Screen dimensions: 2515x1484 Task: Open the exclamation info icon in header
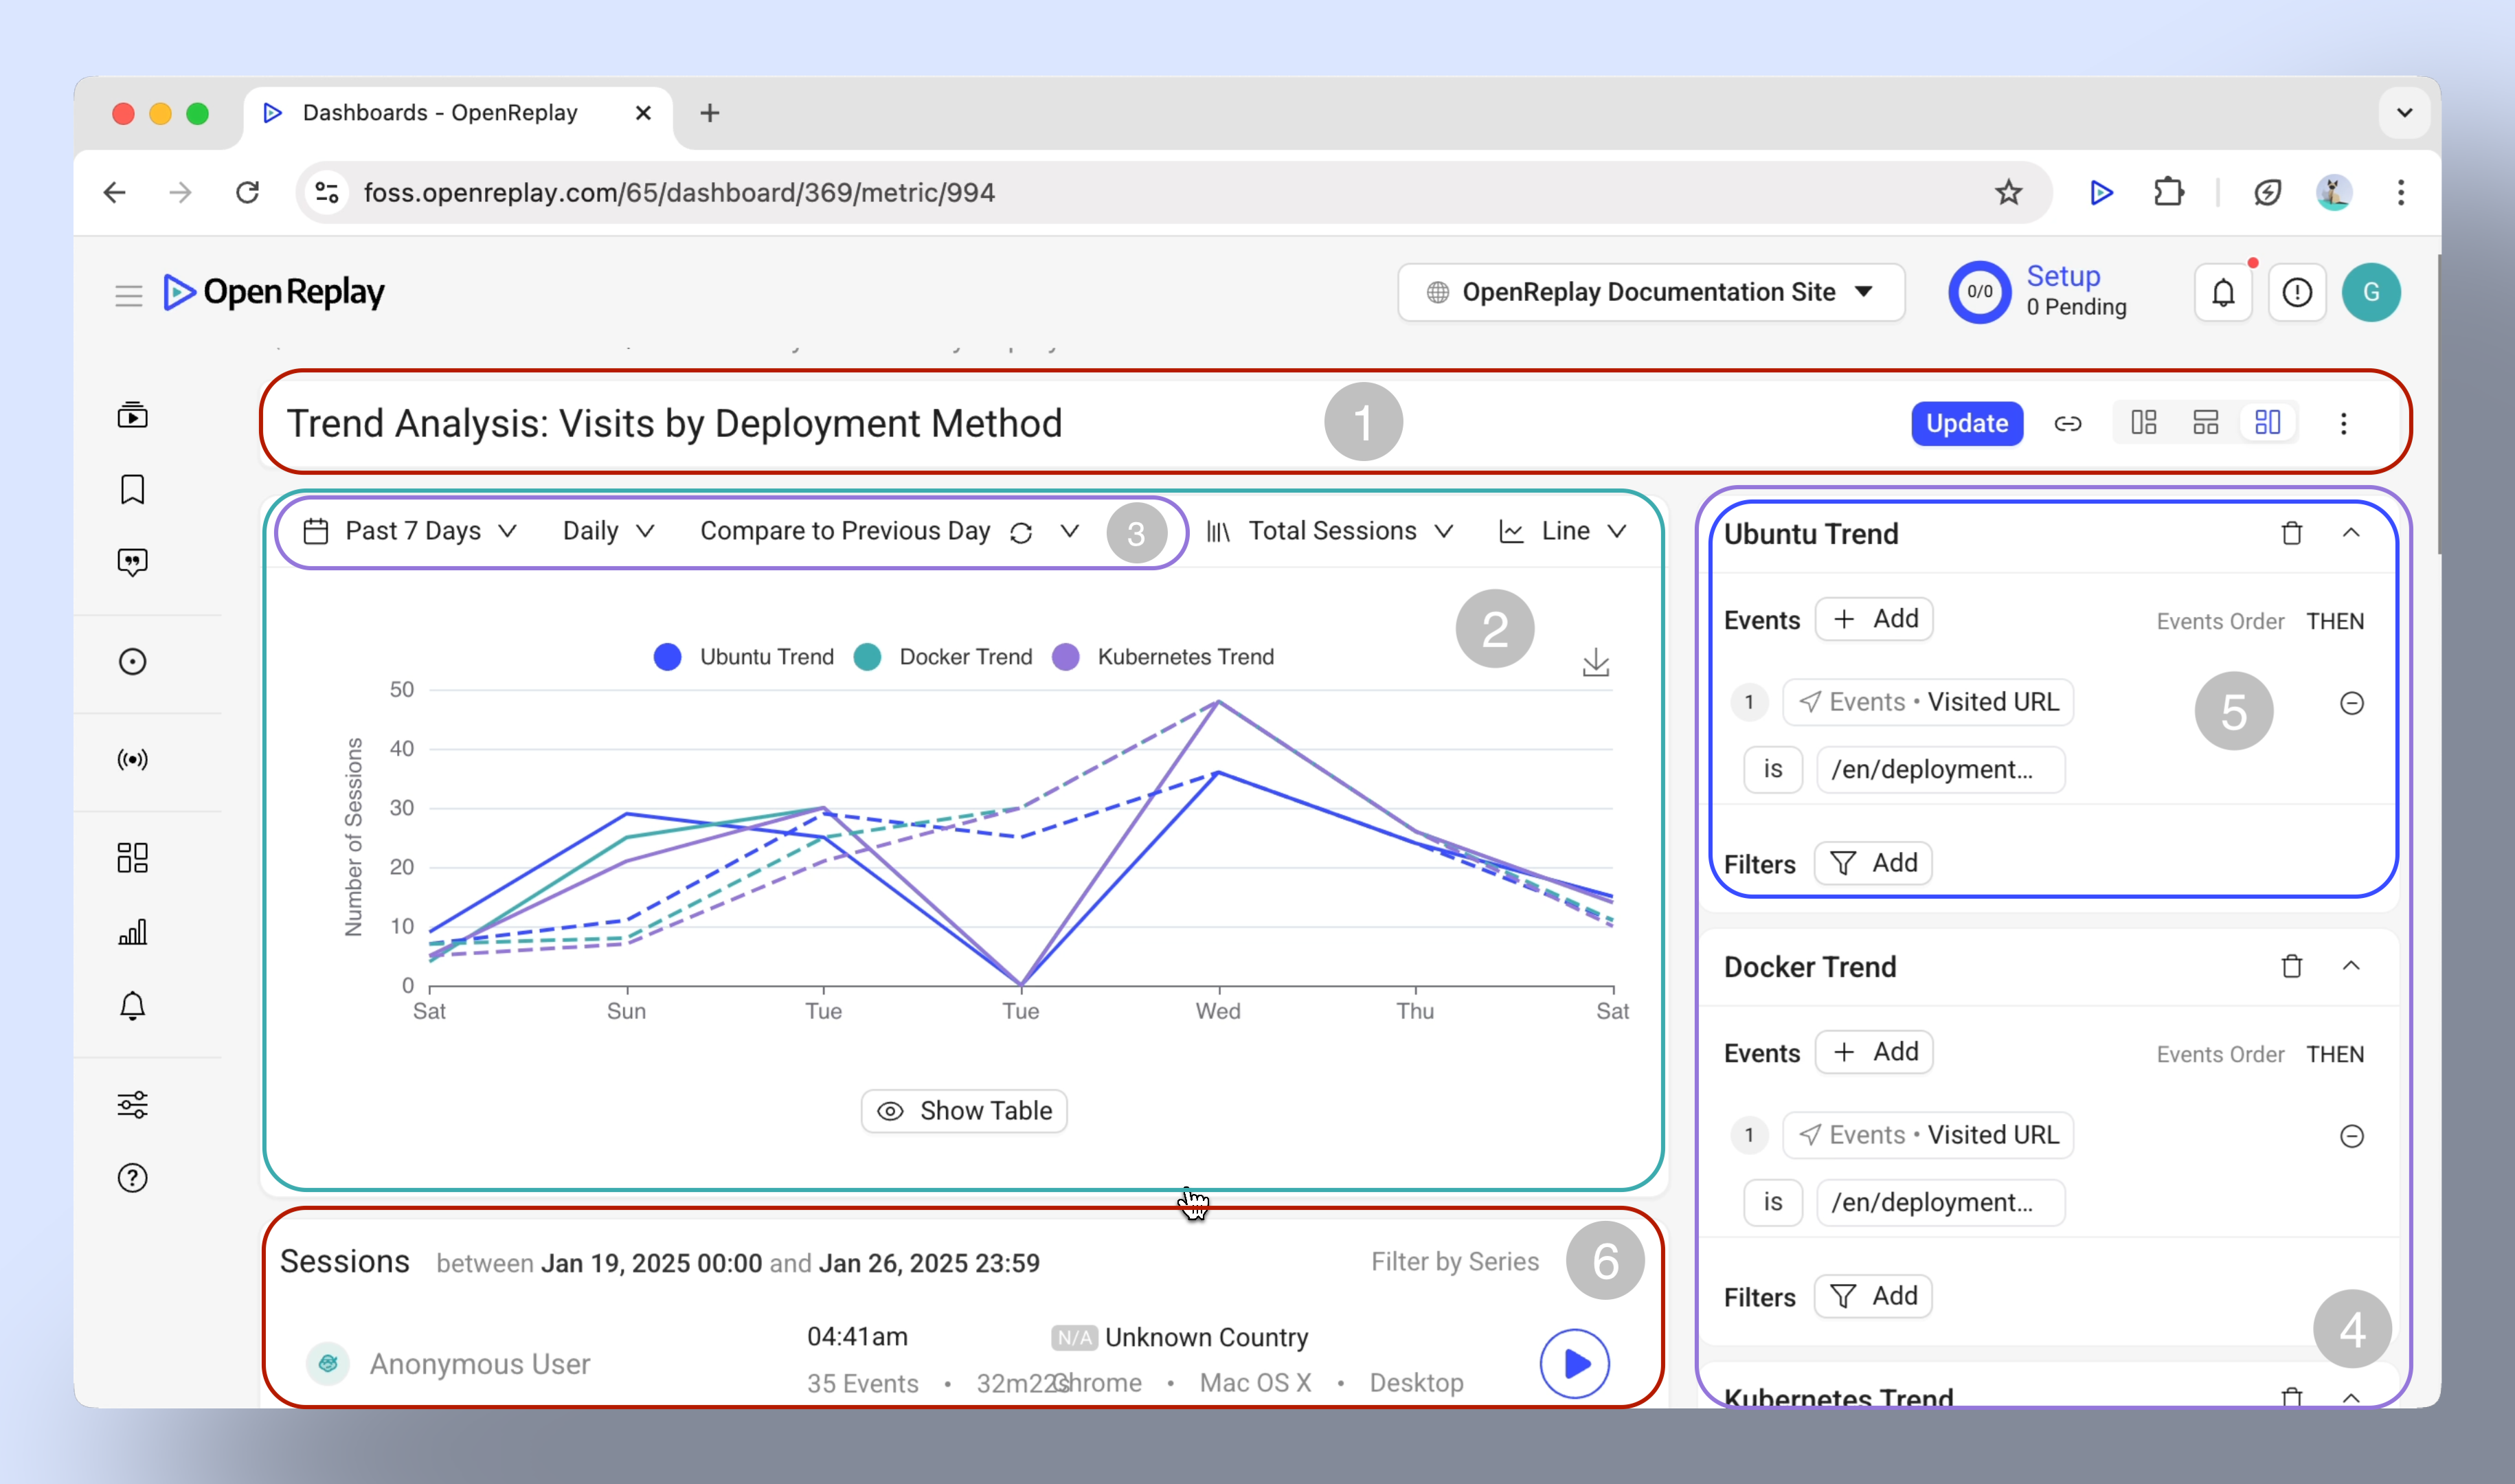[x=2297, y=293]
